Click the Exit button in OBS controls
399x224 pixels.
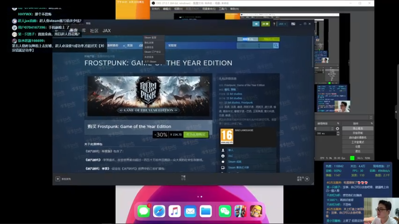pos(358,151)
